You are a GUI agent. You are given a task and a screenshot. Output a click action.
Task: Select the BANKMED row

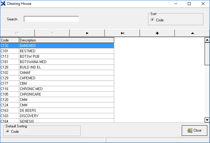coord(57,46)
